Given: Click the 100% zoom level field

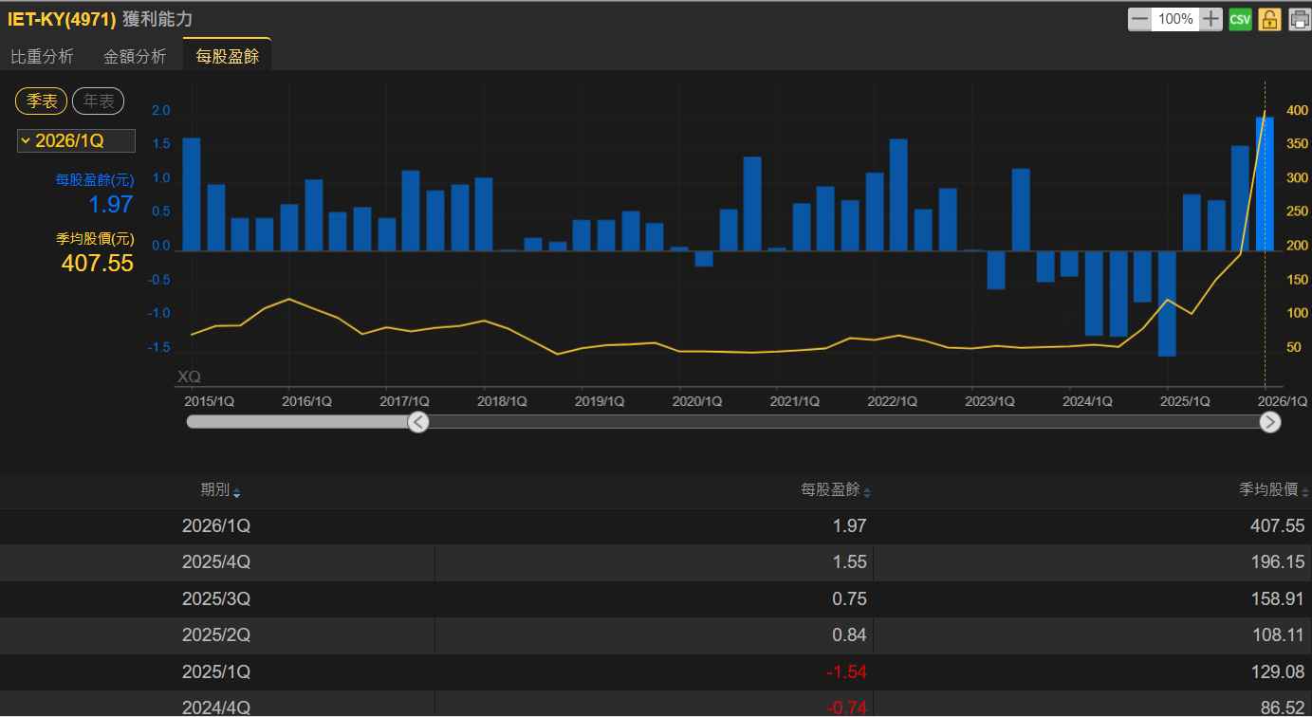Looking at the screenshot, I should click(x=1175, y=19).
